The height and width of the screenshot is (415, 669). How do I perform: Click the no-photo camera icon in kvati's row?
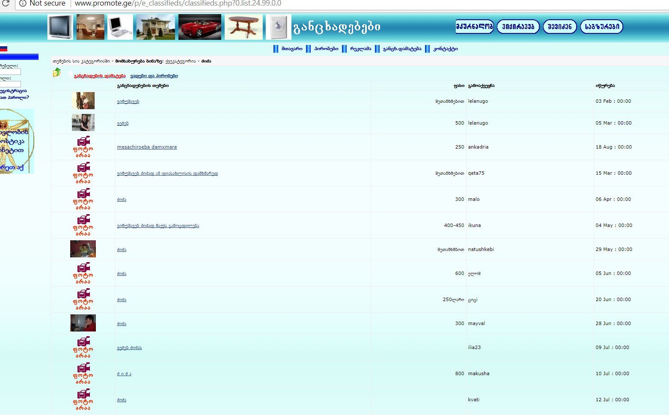(83, 400)
